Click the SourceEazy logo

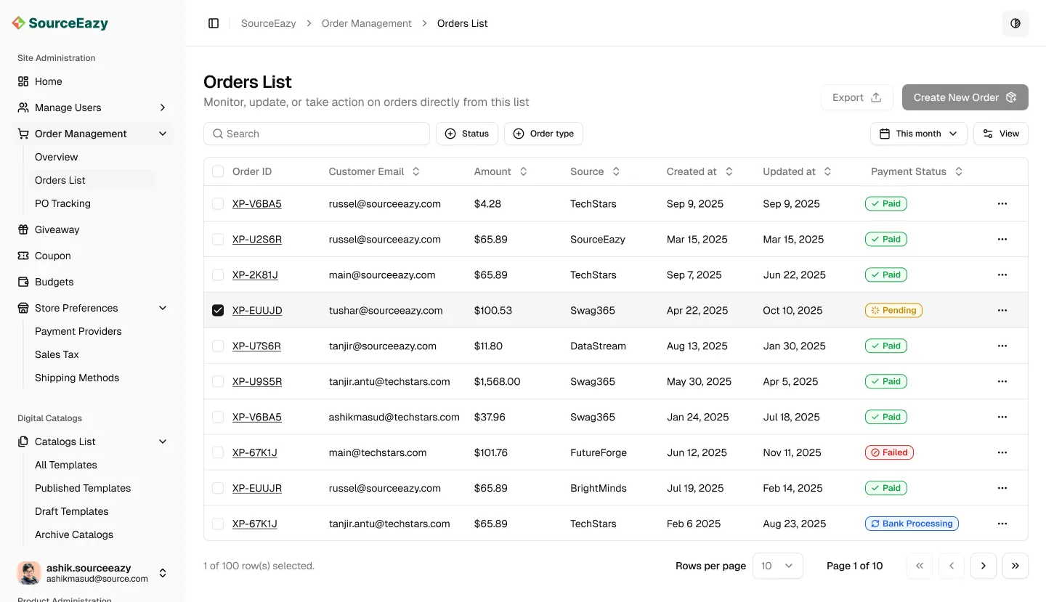[x=60, y=23]
